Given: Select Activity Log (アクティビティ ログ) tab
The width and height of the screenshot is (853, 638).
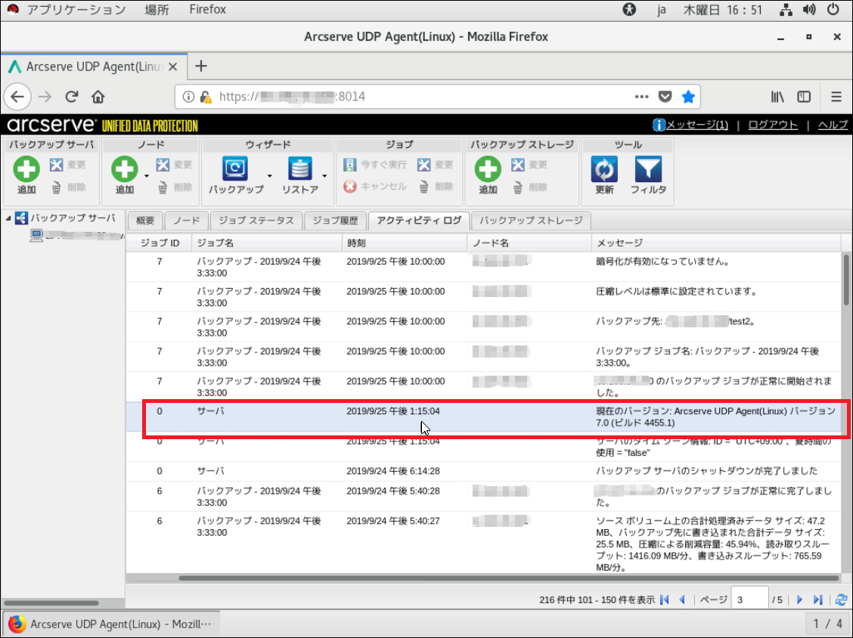Looking at the screenshot, I should point(419,221).
